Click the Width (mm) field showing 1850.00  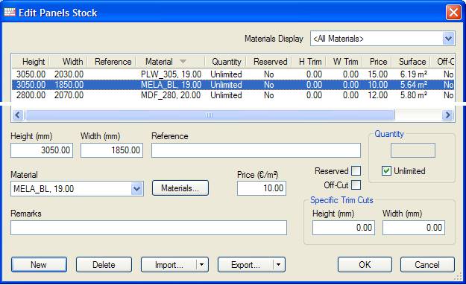pos(112,150)
